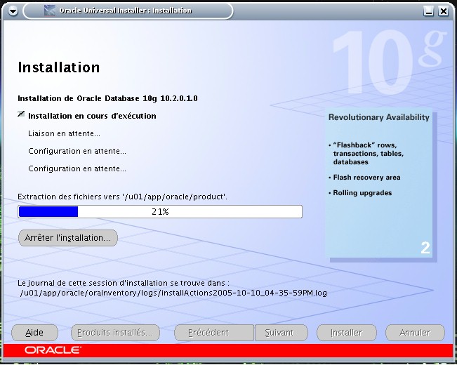The image size is (457, 365).
Task: Click the installActions log file path
Action: pos(173,293)
